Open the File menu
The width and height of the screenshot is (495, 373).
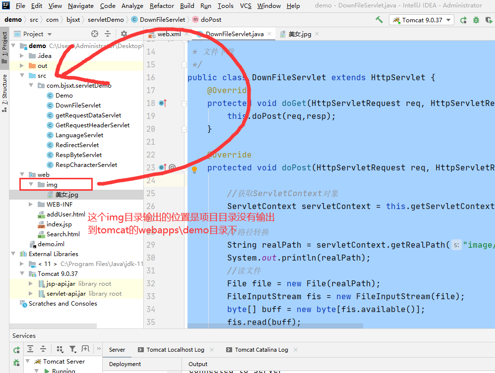point(20,5)
